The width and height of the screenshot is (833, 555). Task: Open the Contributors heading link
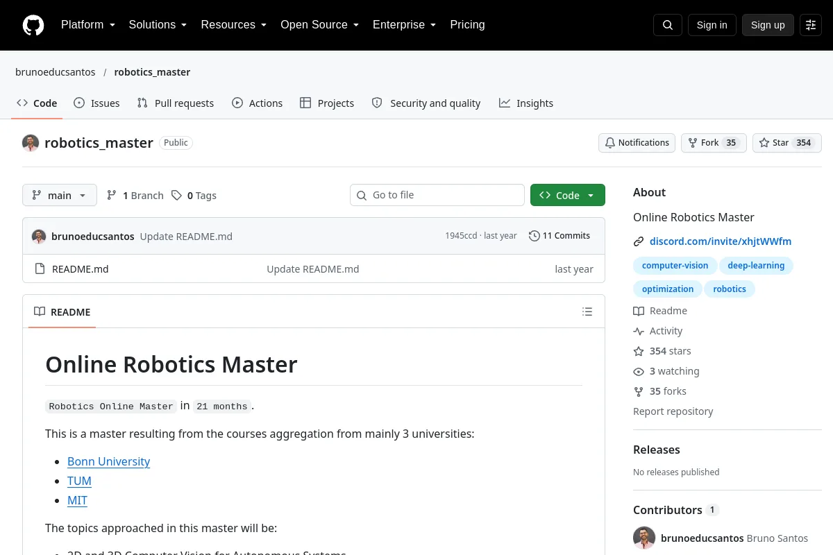[x=676, y=510]
